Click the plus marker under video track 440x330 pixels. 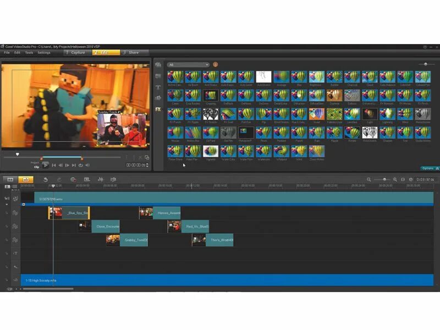coord(24,204)
